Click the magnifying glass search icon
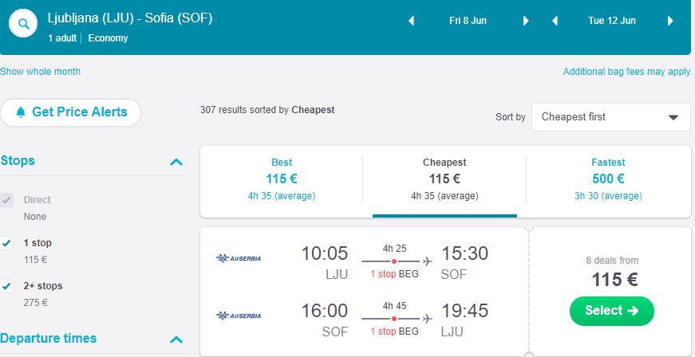695x357 pixels. point(25,25)
